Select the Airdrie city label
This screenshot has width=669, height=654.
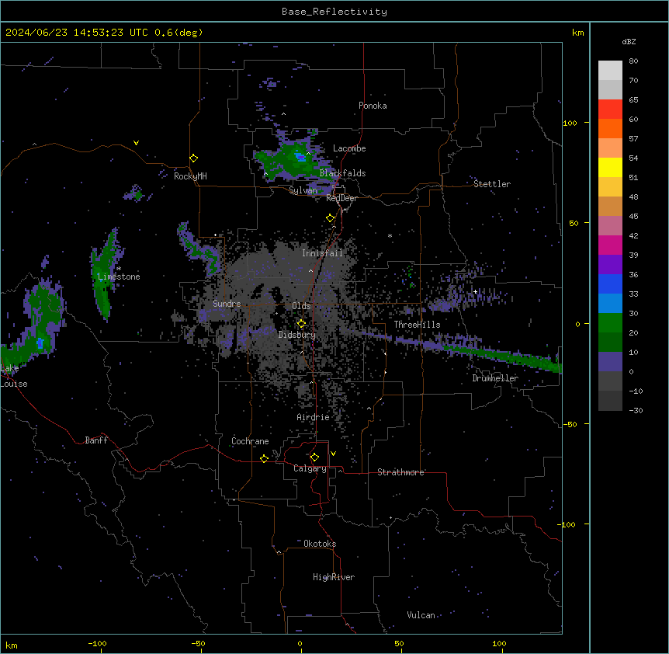(x=313, y=417)
